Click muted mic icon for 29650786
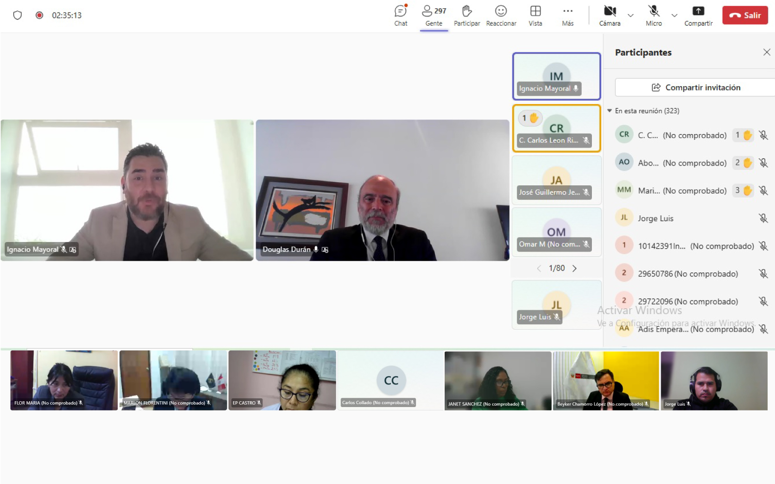The image size is (775, 484). point(763,274)
